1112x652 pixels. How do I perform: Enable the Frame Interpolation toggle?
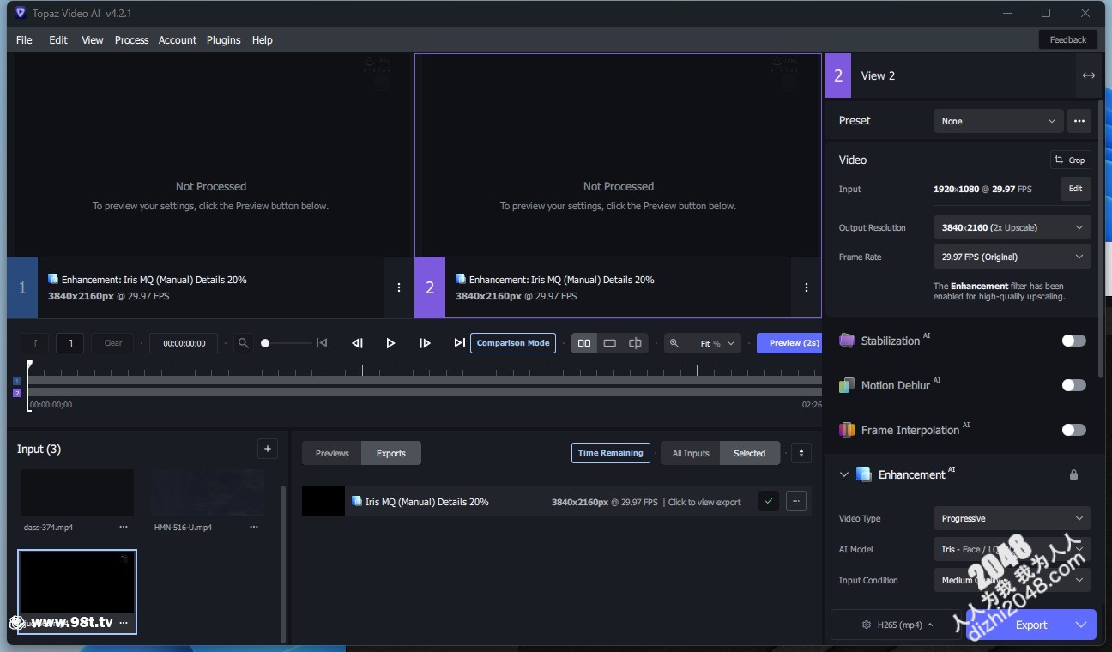pyautogui.click(x=1073, y=430)
